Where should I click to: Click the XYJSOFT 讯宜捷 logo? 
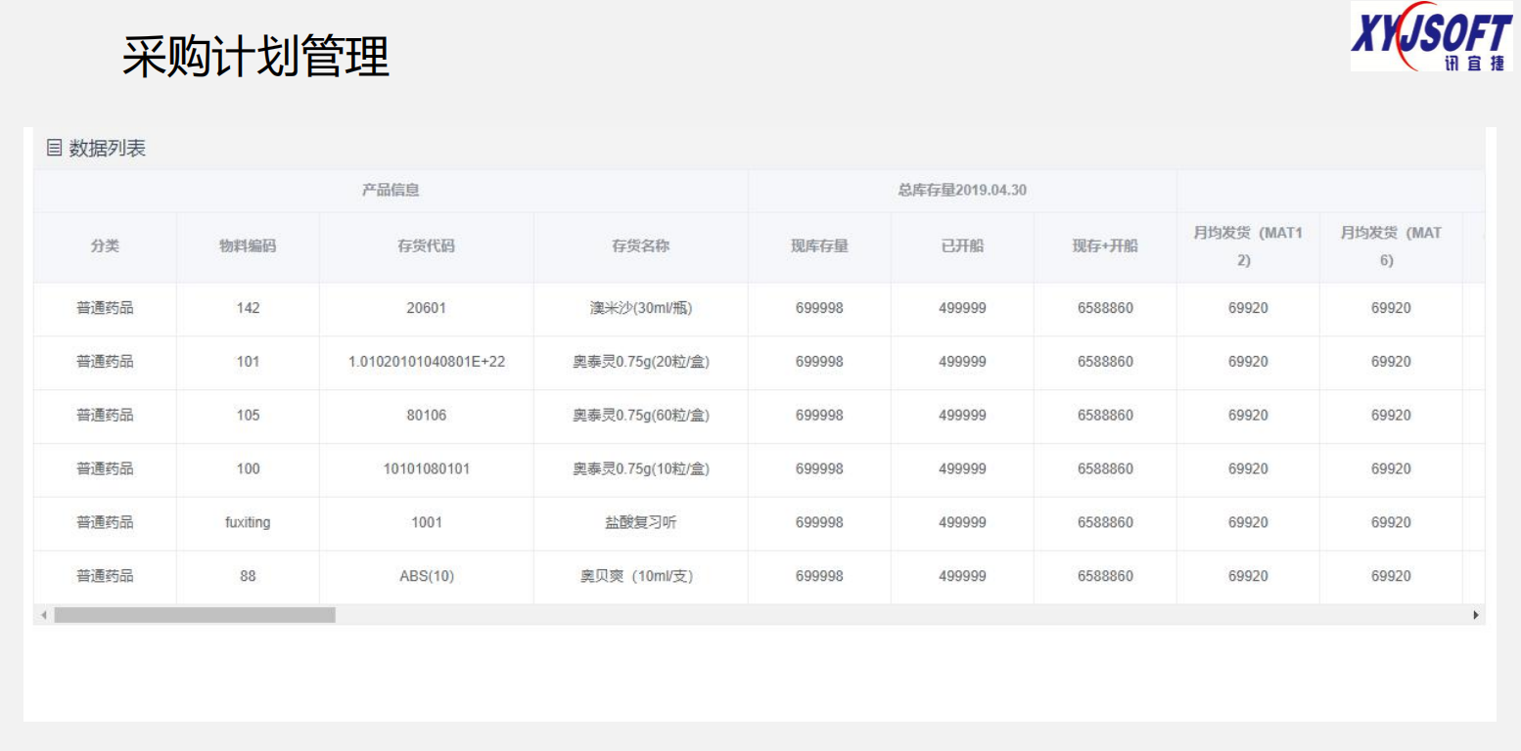tap(1431, 36)
